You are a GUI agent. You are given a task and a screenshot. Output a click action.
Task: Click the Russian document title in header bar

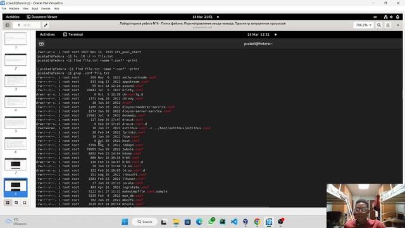202,23
